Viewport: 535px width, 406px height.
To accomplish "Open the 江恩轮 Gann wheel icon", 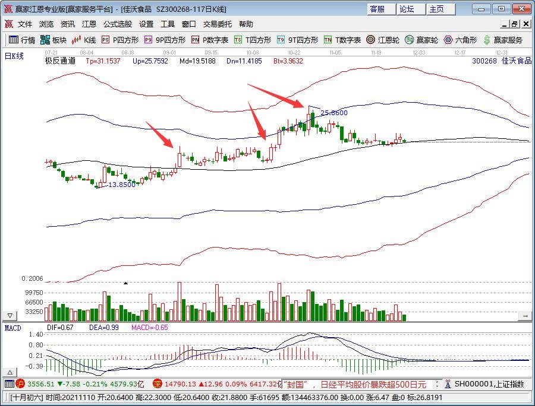I will [x=370, y=40].
